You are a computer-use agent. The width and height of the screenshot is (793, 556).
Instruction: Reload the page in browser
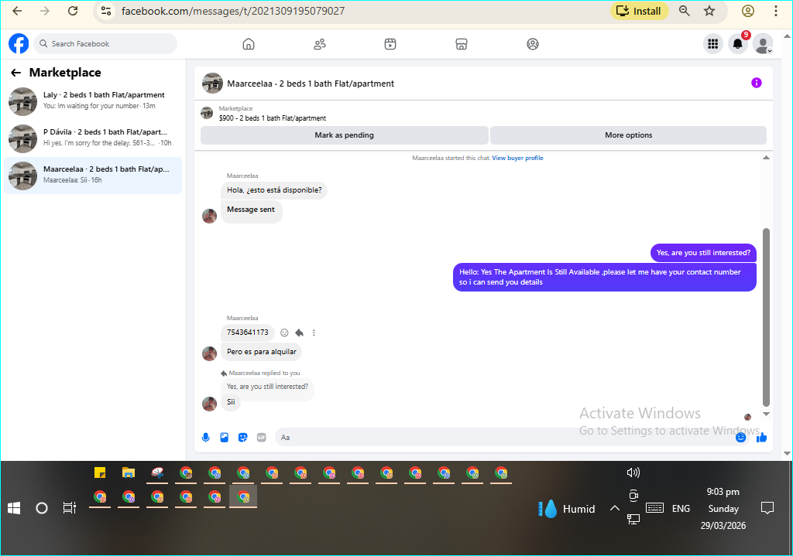click(x=73, y=11)
